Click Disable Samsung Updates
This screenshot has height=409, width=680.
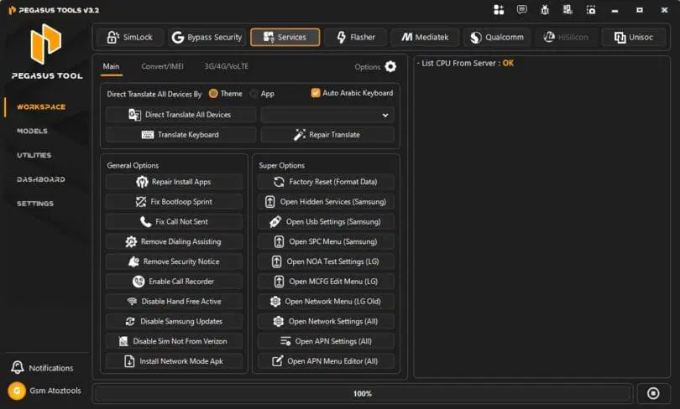(174, 321)
